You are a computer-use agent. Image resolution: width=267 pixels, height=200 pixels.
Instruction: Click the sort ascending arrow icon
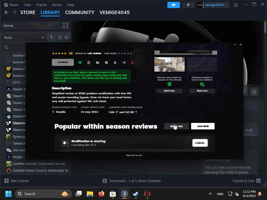[51, 37]
